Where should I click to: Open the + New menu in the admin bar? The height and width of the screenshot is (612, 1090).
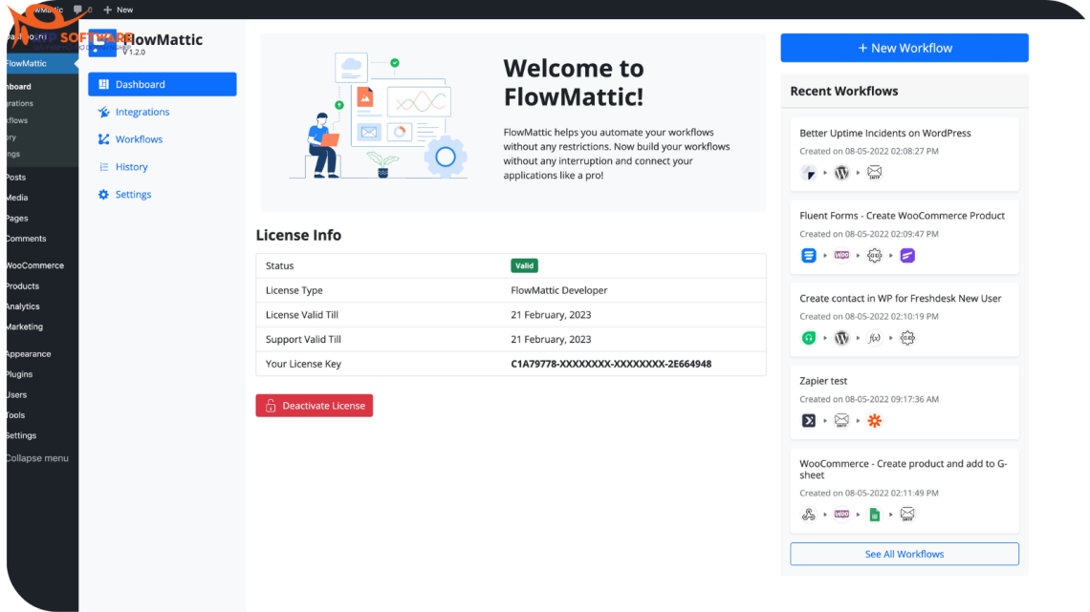tap(119, 10)
